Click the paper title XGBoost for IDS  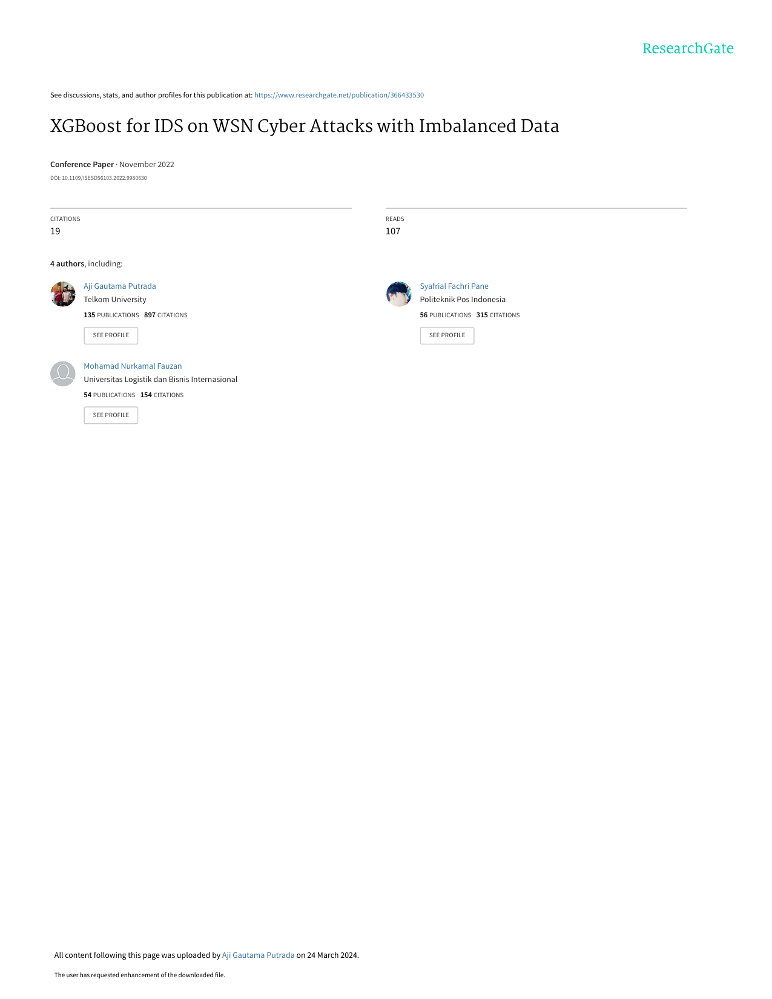[x=305, y=126]
